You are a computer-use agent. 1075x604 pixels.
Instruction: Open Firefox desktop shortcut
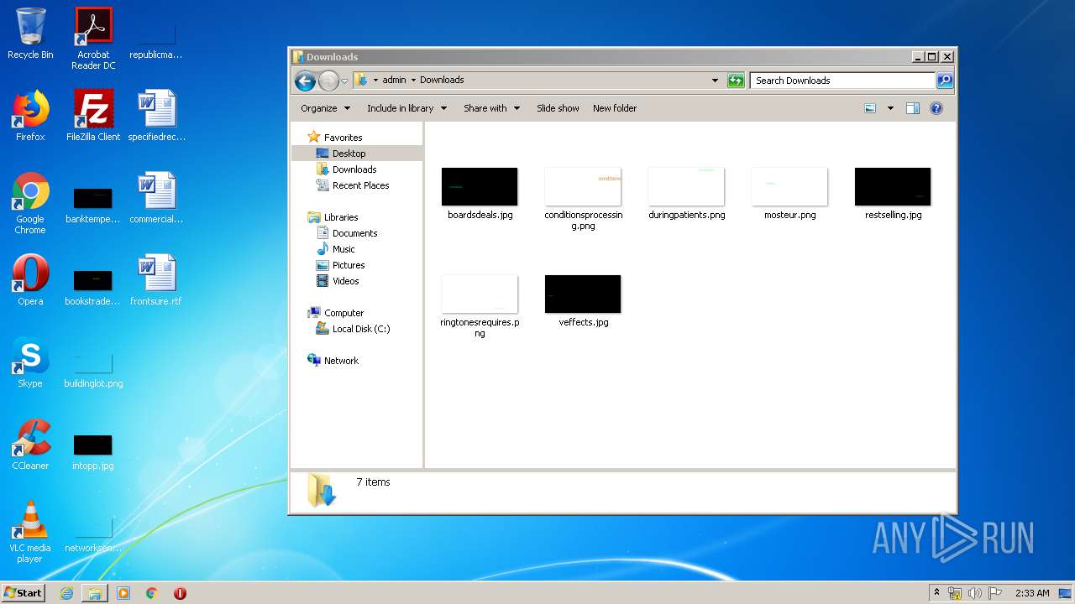coord(30,116)
